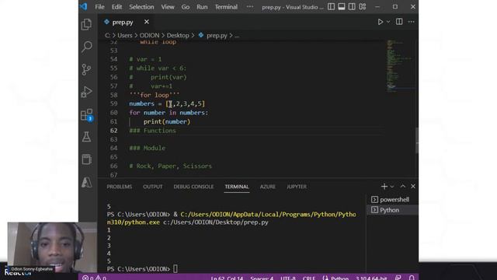Viewport: 497px width, 280px height.
Task: Click the editor vertical scrollbar
Action: (416, 140)
